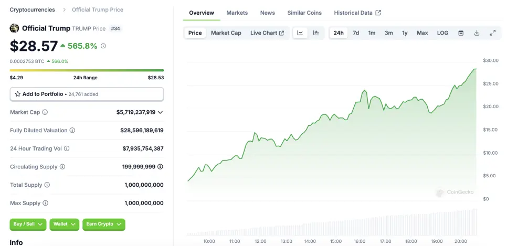Click the $7,935,754,387 trading volume value

143,148
